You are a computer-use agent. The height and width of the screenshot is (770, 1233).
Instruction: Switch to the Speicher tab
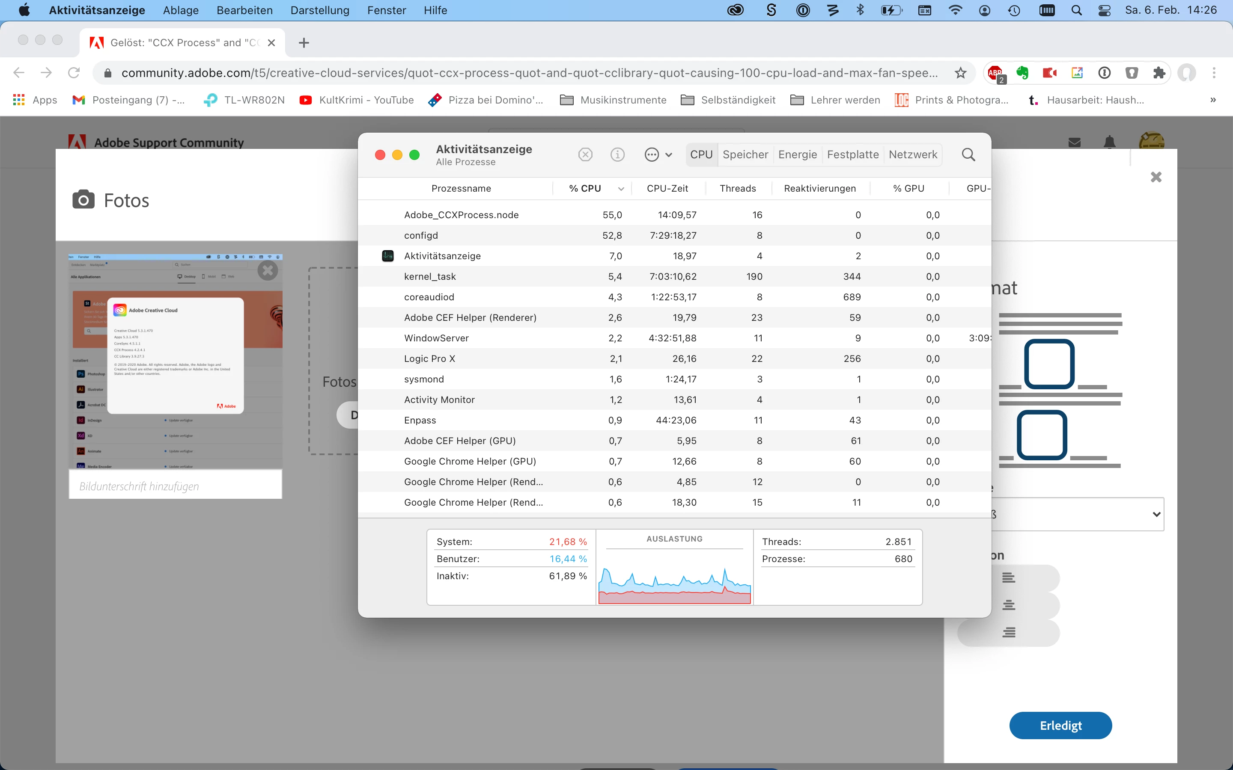pos(745,155)
